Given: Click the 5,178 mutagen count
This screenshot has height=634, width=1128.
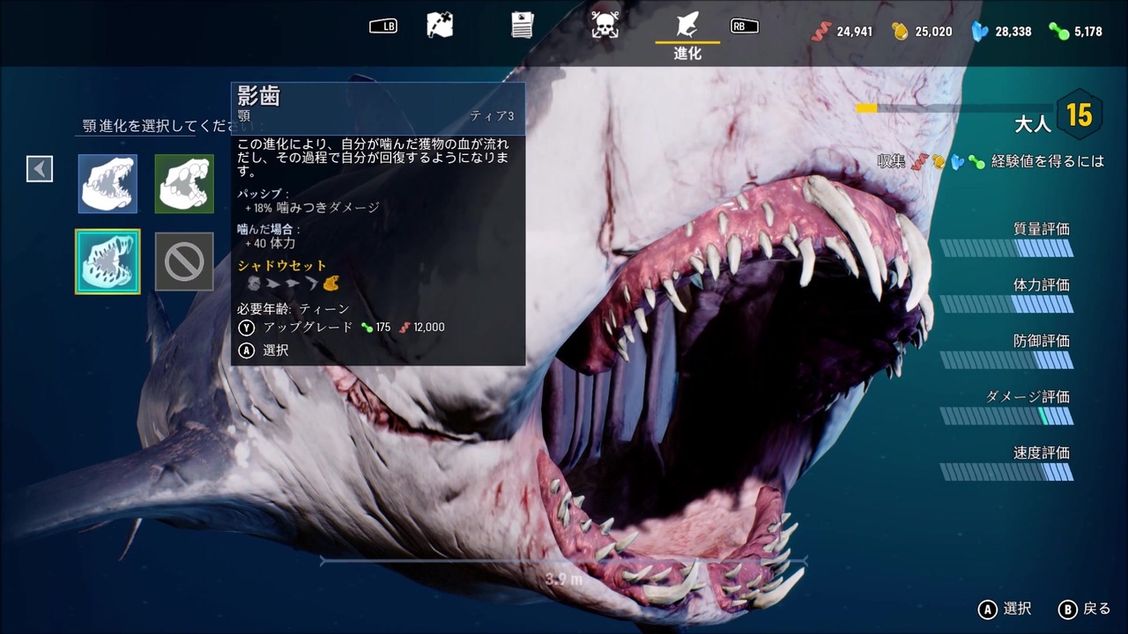Looking at the screenshot, I should point(1088,32).
